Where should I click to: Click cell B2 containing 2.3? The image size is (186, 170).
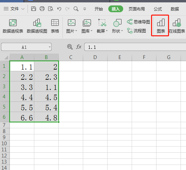(46, 76)
